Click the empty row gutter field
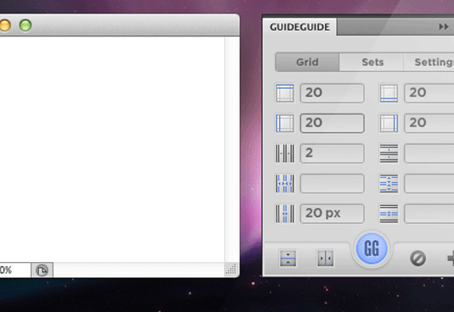The width and height of the screenshot is (454, 312). (x=429, y=214)
